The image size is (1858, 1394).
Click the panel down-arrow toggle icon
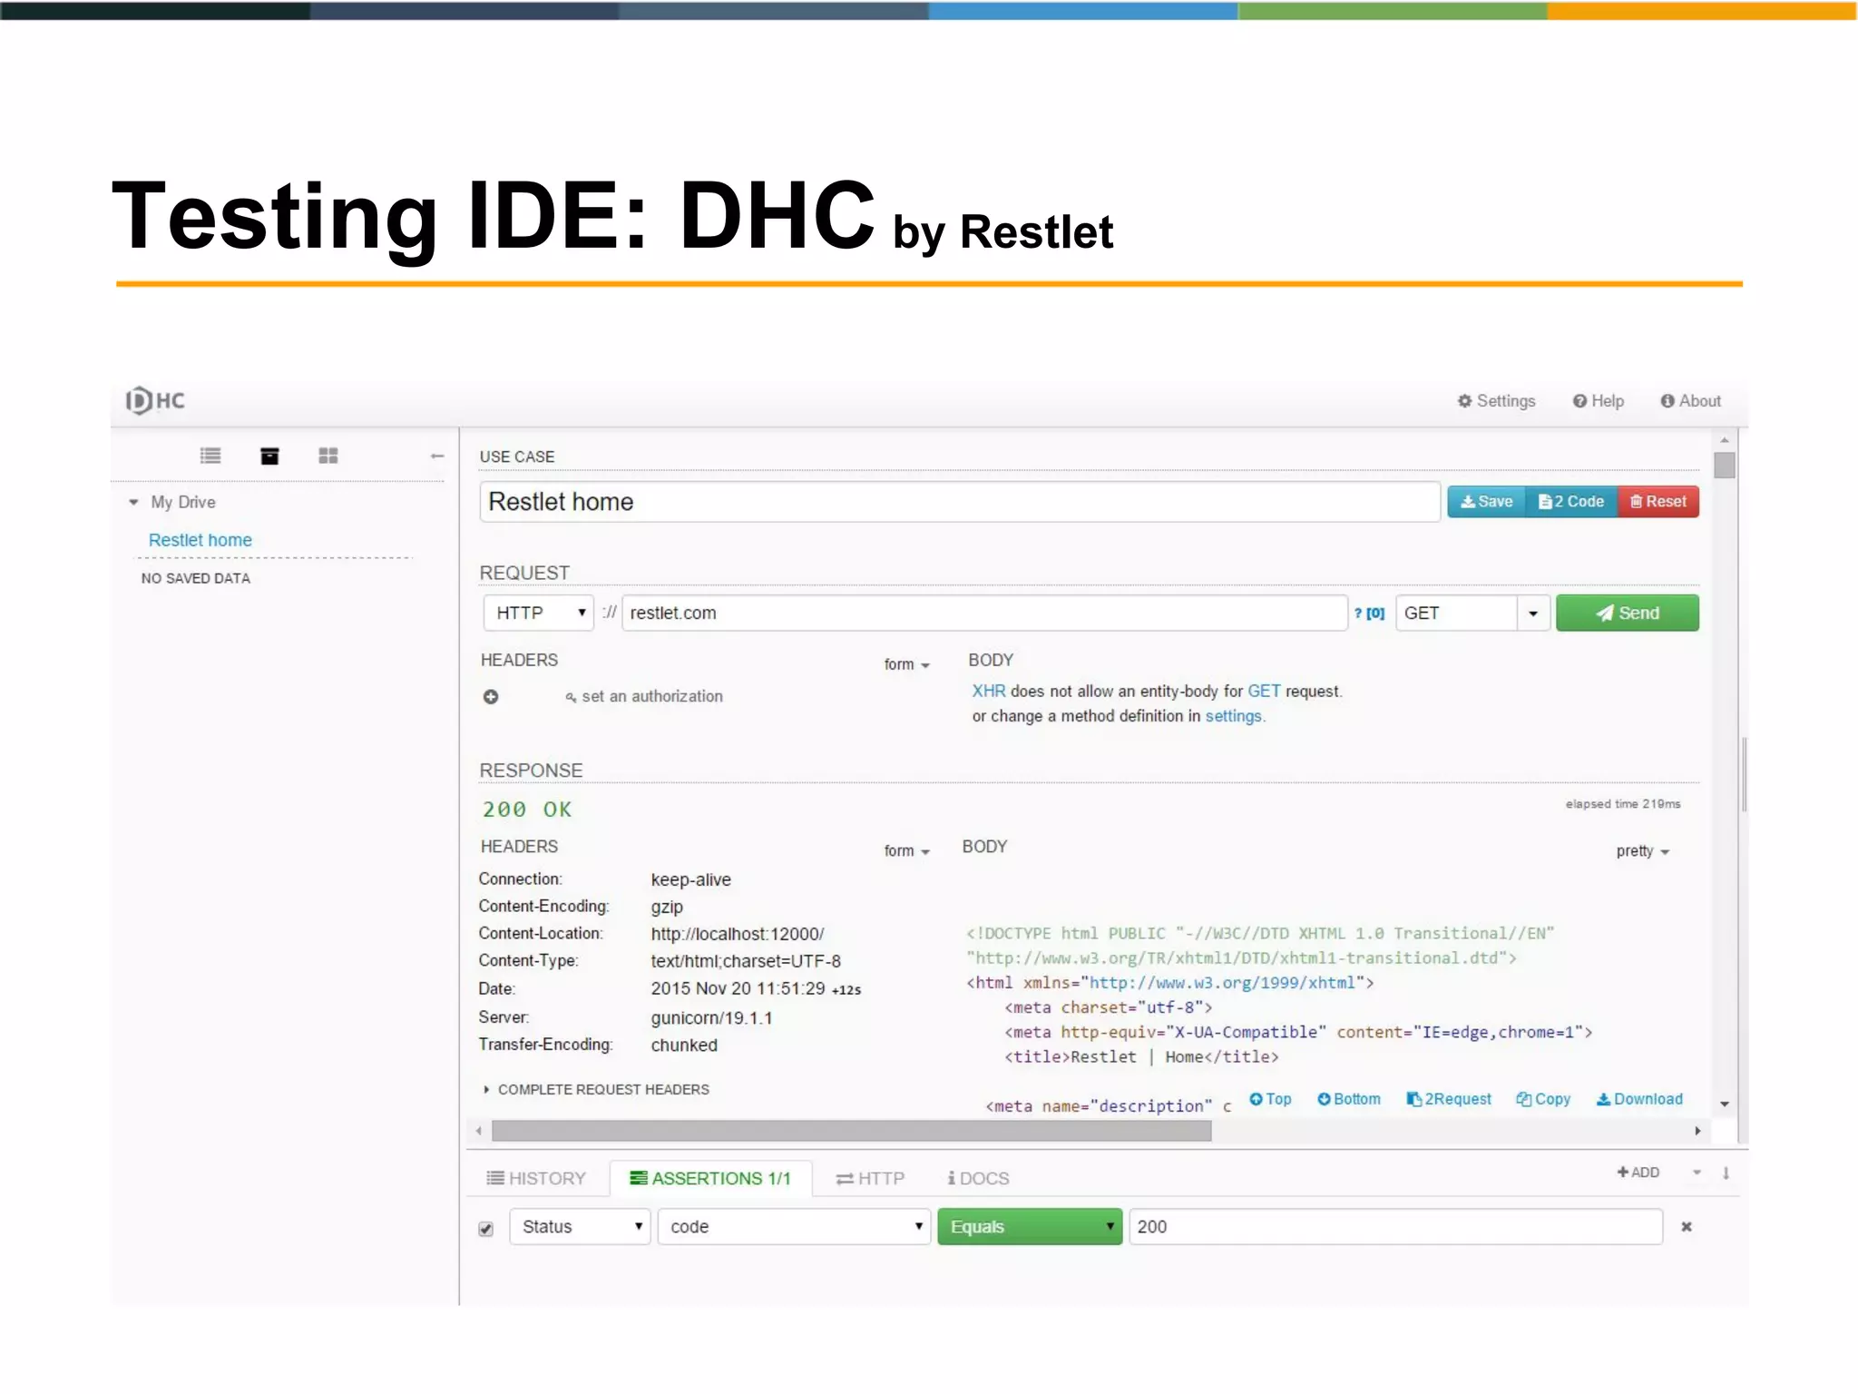(1726, 1173)
